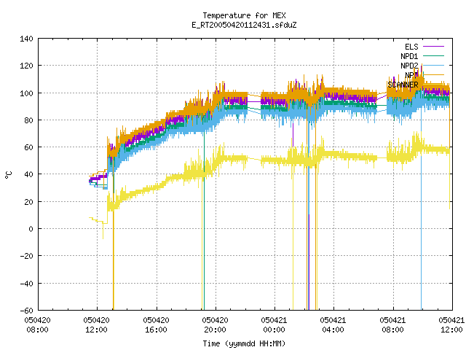Click the ELS legend label
The image size is (466, 350).
[x=411, y=47]
